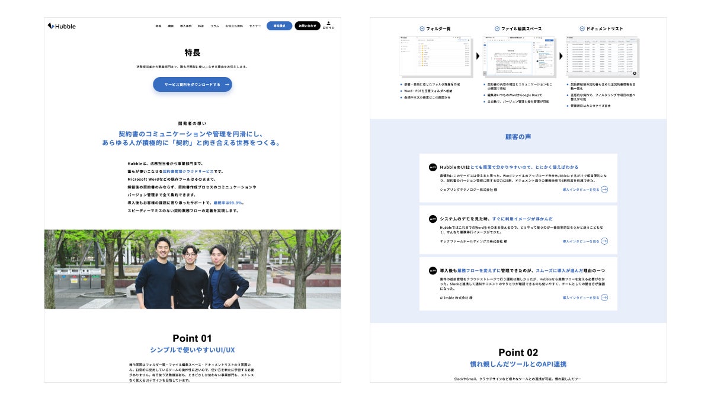Open the ドキュメントリスト screenshot thumbnail
Image resolution: width=711 pixels, height=400 pixels.
click(x=603, y=57)
